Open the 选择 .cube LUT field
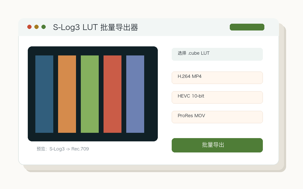303x189 pixels. (x=217, y=54)
